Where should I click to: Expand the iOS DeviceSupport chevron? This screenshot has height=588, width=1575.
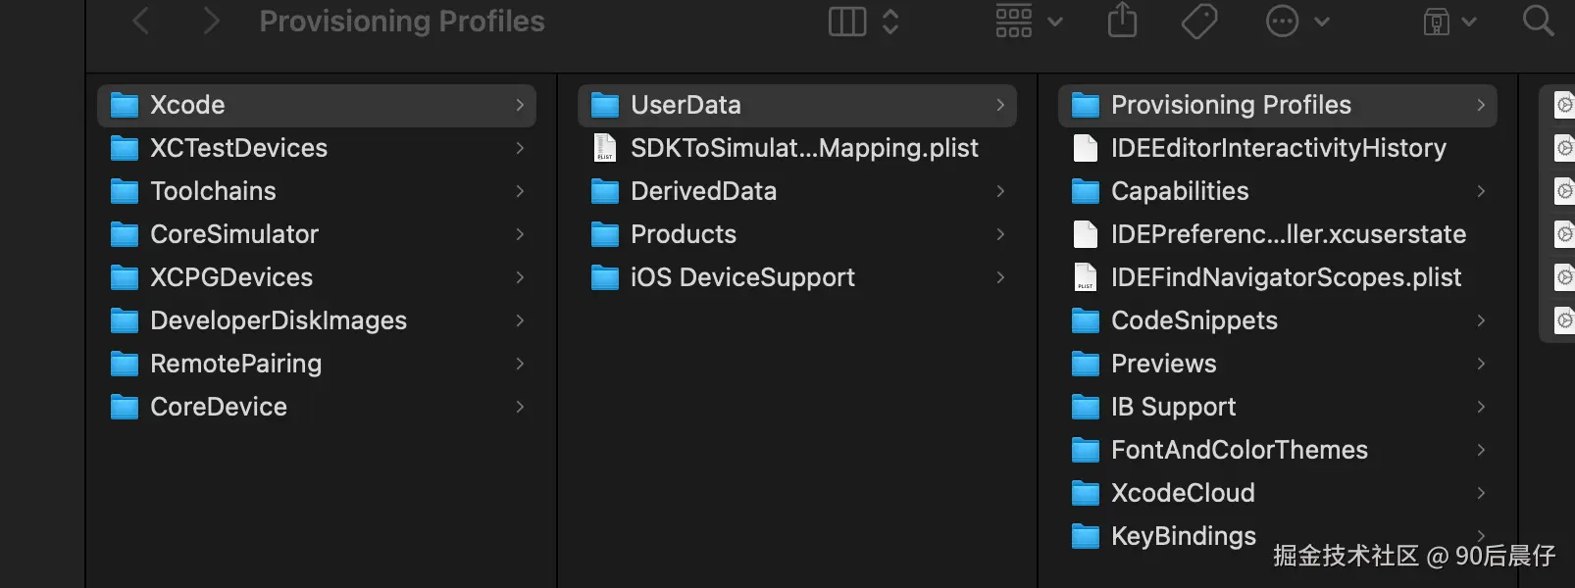coord(1000,277)
